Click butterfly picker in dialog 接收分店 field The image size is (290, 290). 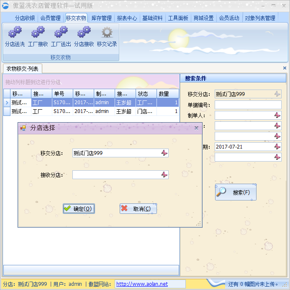point(164,175)
